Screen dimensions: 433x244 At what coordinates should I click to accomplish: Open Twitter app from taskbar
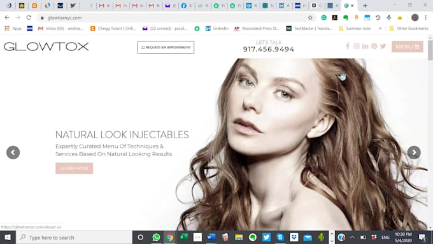click(266, 238)
